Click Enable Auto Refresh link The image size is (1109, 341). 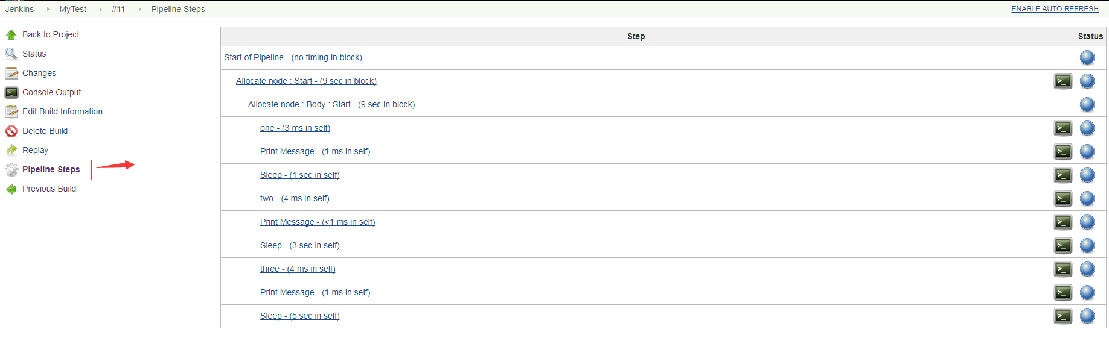[1055, 9]
